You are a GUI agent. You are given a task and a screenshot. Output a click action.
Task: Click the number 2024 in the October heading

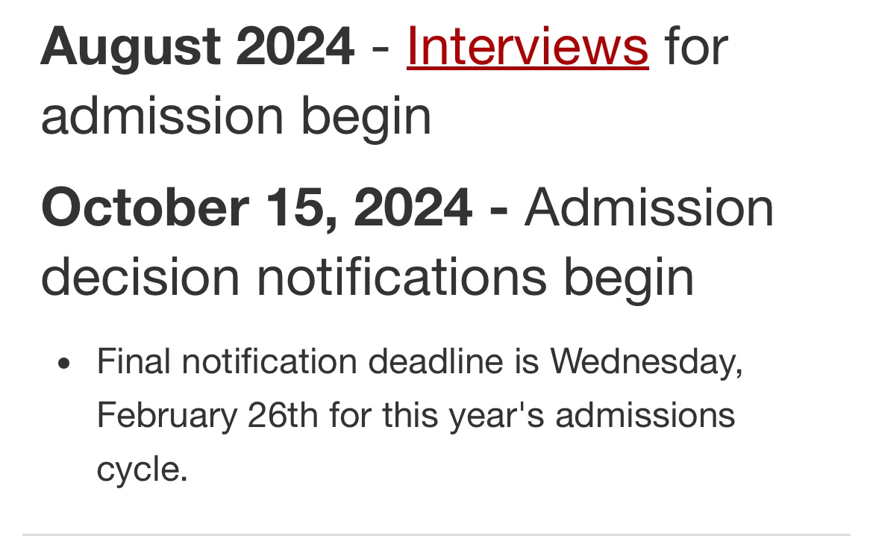(413, 208)
